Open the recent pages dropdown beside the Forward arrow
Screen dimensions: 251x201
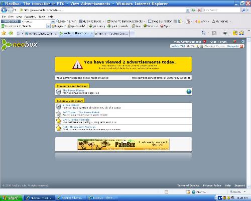(x=16, y=10)
